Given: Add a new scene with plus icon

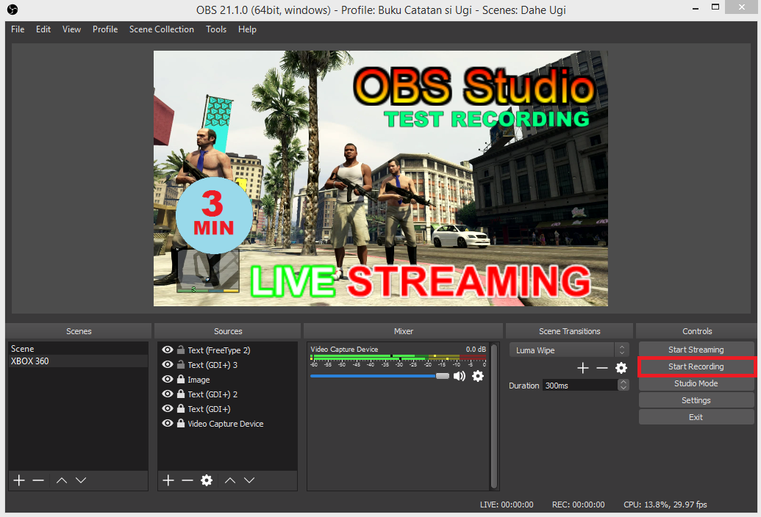Looking at the screenshot, I should [x=19, y=480].
